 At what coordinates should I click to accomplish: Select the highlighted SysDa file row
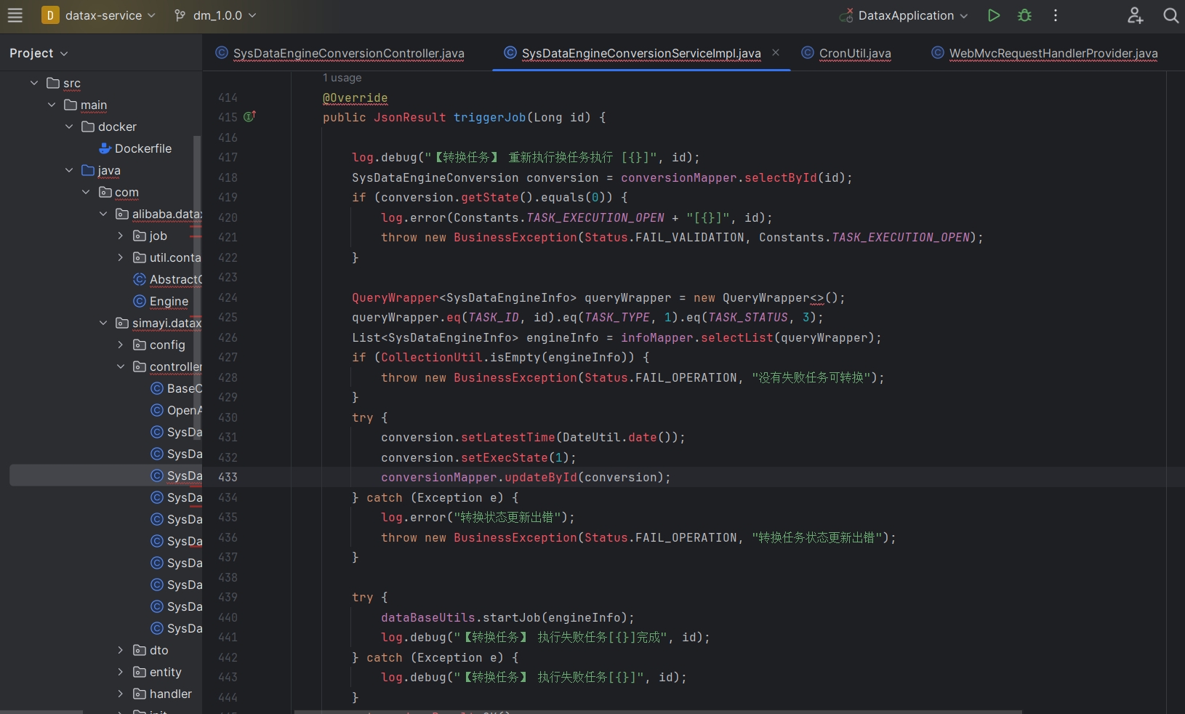coord(106,476)
